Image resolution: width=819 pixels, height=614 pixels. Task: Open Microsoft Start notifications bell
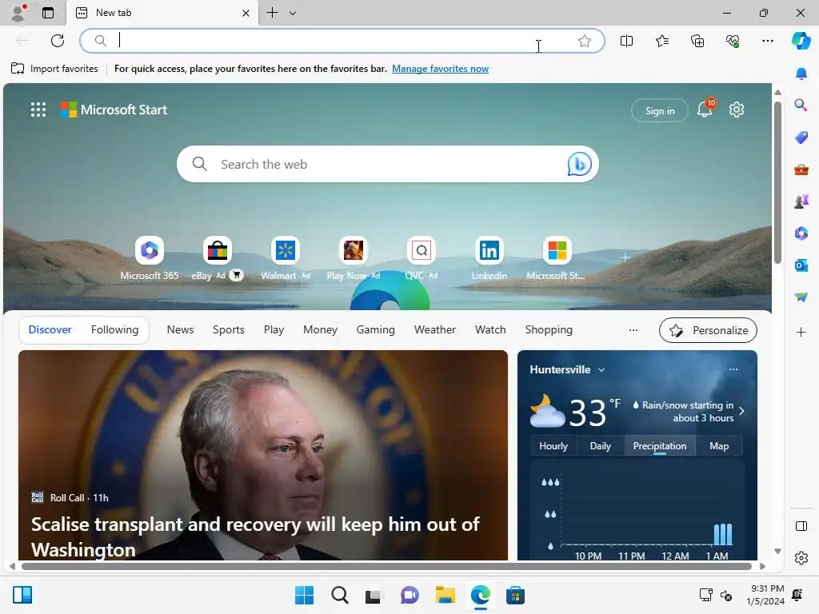point(705,109)
